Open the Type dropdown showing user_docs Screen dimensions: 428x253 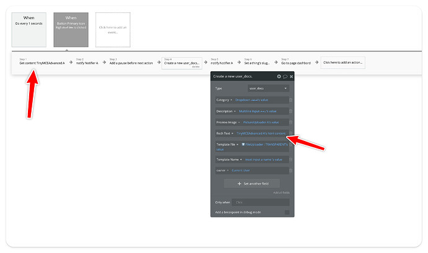(268, 88)
